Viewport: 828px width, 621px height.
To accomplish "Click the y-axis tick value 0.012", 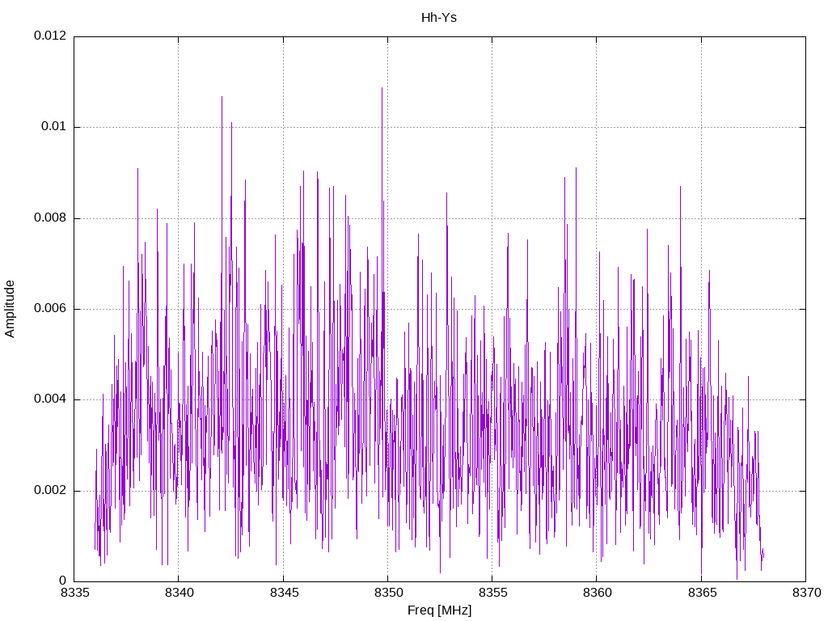I will click(50, 36).
